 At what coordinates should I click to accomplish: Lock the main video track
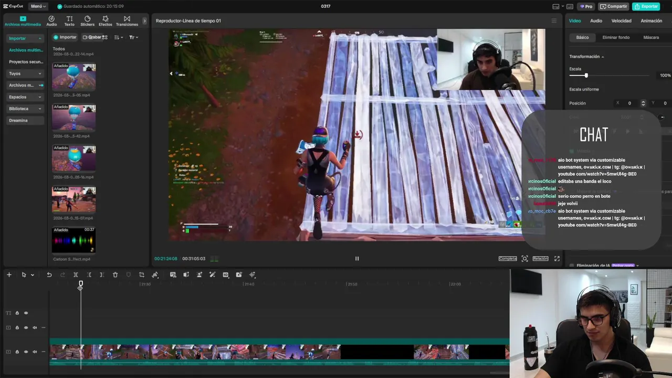coord(17,352)
